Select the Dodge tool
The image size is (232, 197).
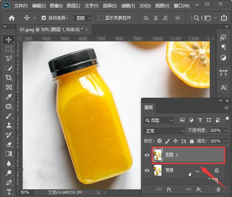8,173
